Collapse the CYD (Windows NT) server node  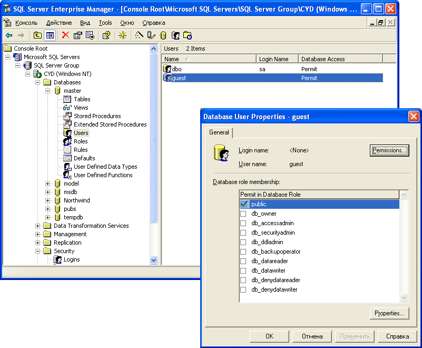point(28,74)
